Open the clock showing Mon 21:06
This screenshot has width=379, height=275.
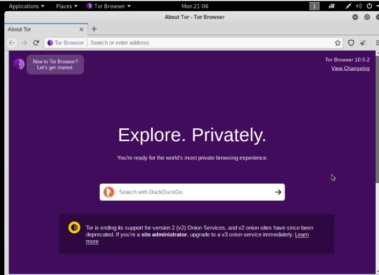[195, 6]
